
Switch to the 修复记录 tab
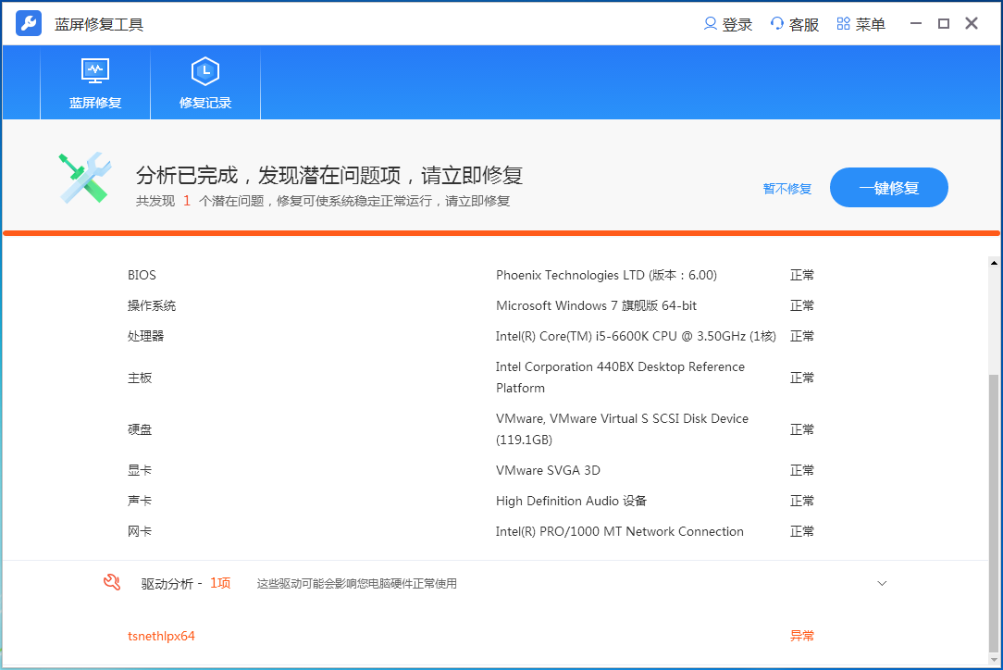[x=204, y=83]
